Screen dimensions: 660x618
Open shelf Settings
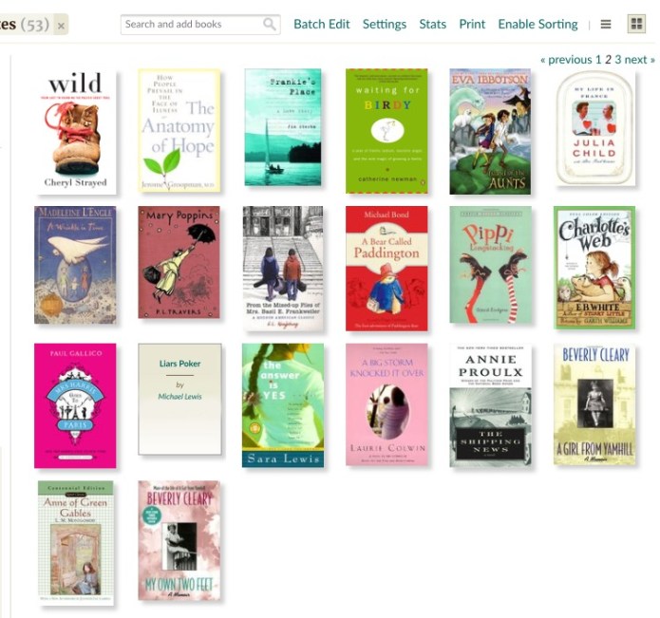385,25
